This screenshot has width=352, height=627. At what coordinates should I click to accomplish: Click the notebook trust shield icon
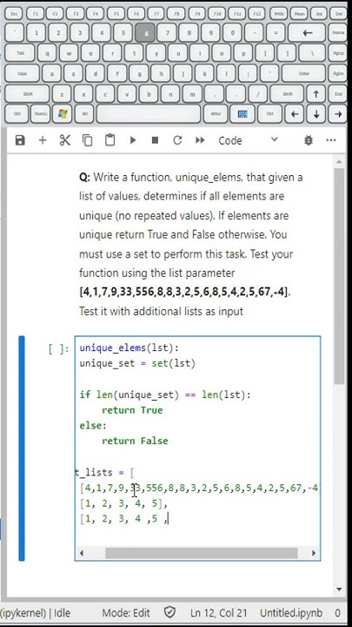(x=170, y=612)
